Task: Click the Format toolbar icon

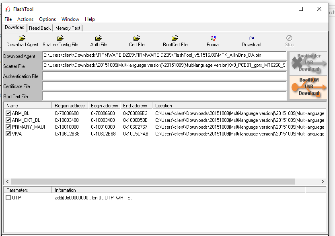Action: [213, 38]
